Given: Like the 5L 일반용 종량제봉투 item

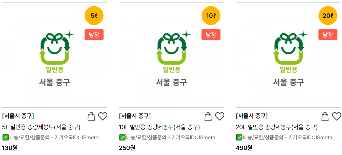Looking at the screenshot, I should pos(103,117).
